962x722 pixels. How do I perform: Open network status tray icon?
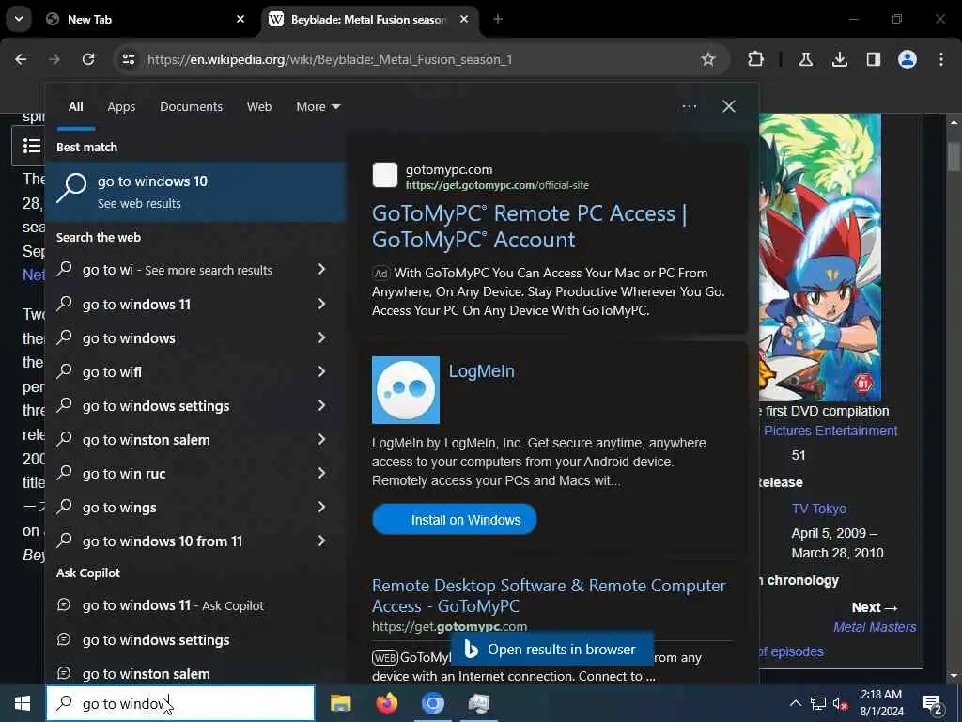coord(818,703)
